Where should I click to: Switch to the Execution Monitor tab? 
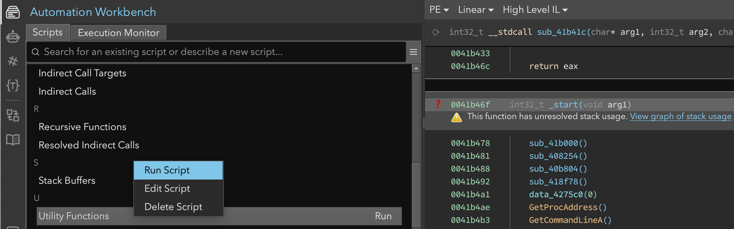point(119,33)
